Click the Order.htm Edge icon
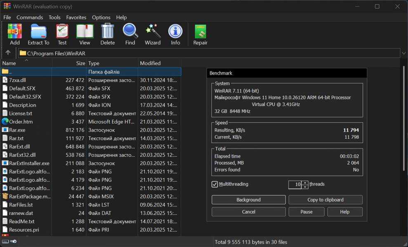The image size is (408, 247). pos(5,121)
